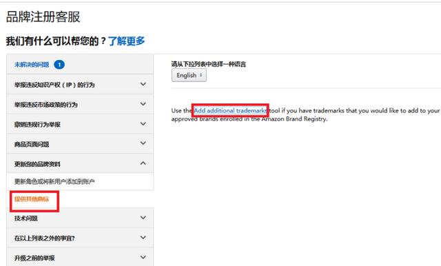441x266 pixels.
Task: Open the 了解更多 link in heading
Action: click(x=126, y=41)
